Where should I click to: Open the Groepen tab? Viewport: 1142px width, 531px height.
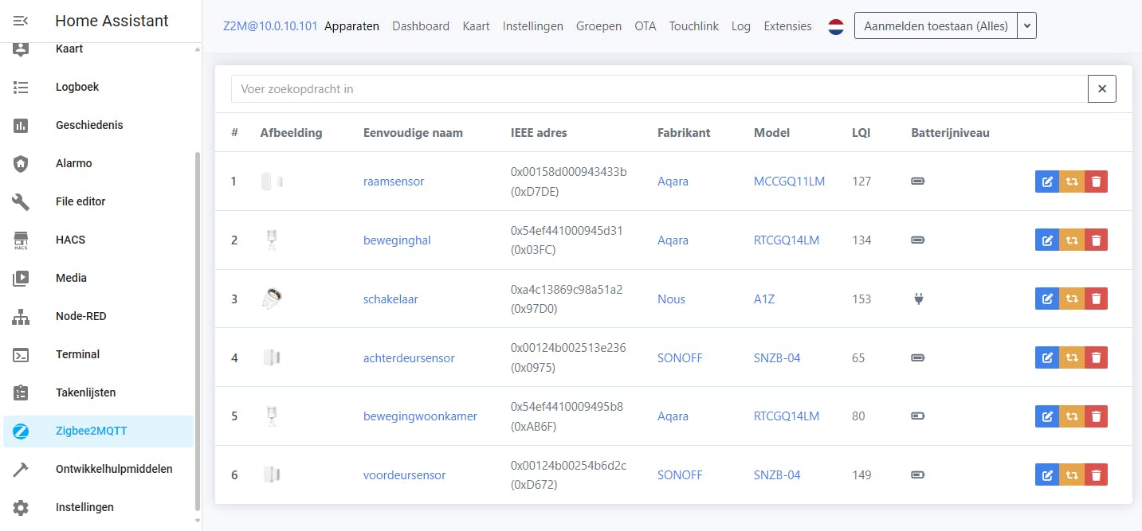(x=598, y=26)
